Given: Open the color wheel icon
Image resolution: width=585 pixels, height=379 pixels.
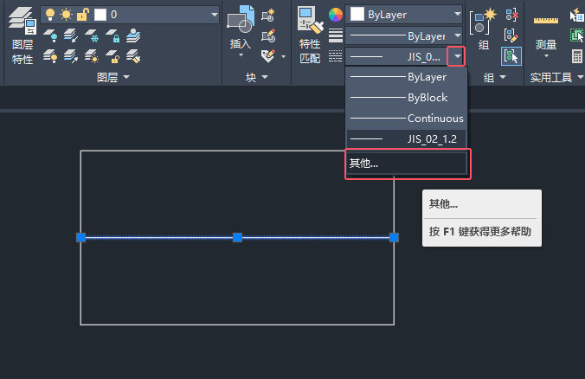Looking at the screenshot, I should pyautogui.click(x=336, y=15).
